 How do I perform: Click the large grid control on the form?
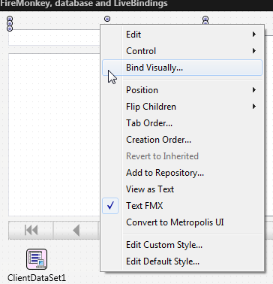click(x=54, y=134)
